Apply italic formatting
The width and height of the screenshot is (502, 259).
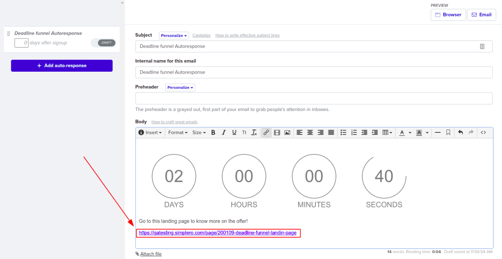tap(224, 132)
